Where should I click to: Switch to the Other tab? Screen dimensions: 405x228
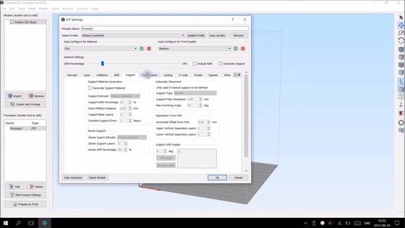[x=227, y=75]
